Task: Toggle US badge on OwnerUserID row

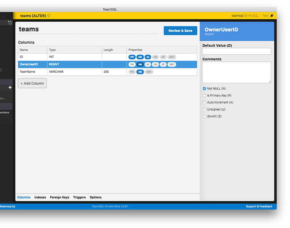Action: pyautogui.click(x=155, y=64)
